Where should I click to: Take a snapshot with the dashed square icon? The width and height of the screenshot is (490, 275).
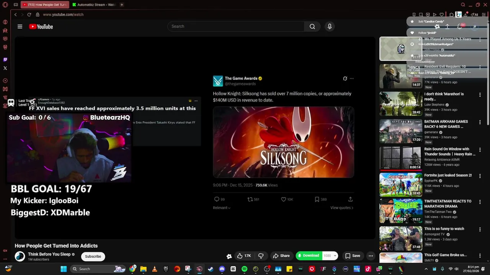421,15
